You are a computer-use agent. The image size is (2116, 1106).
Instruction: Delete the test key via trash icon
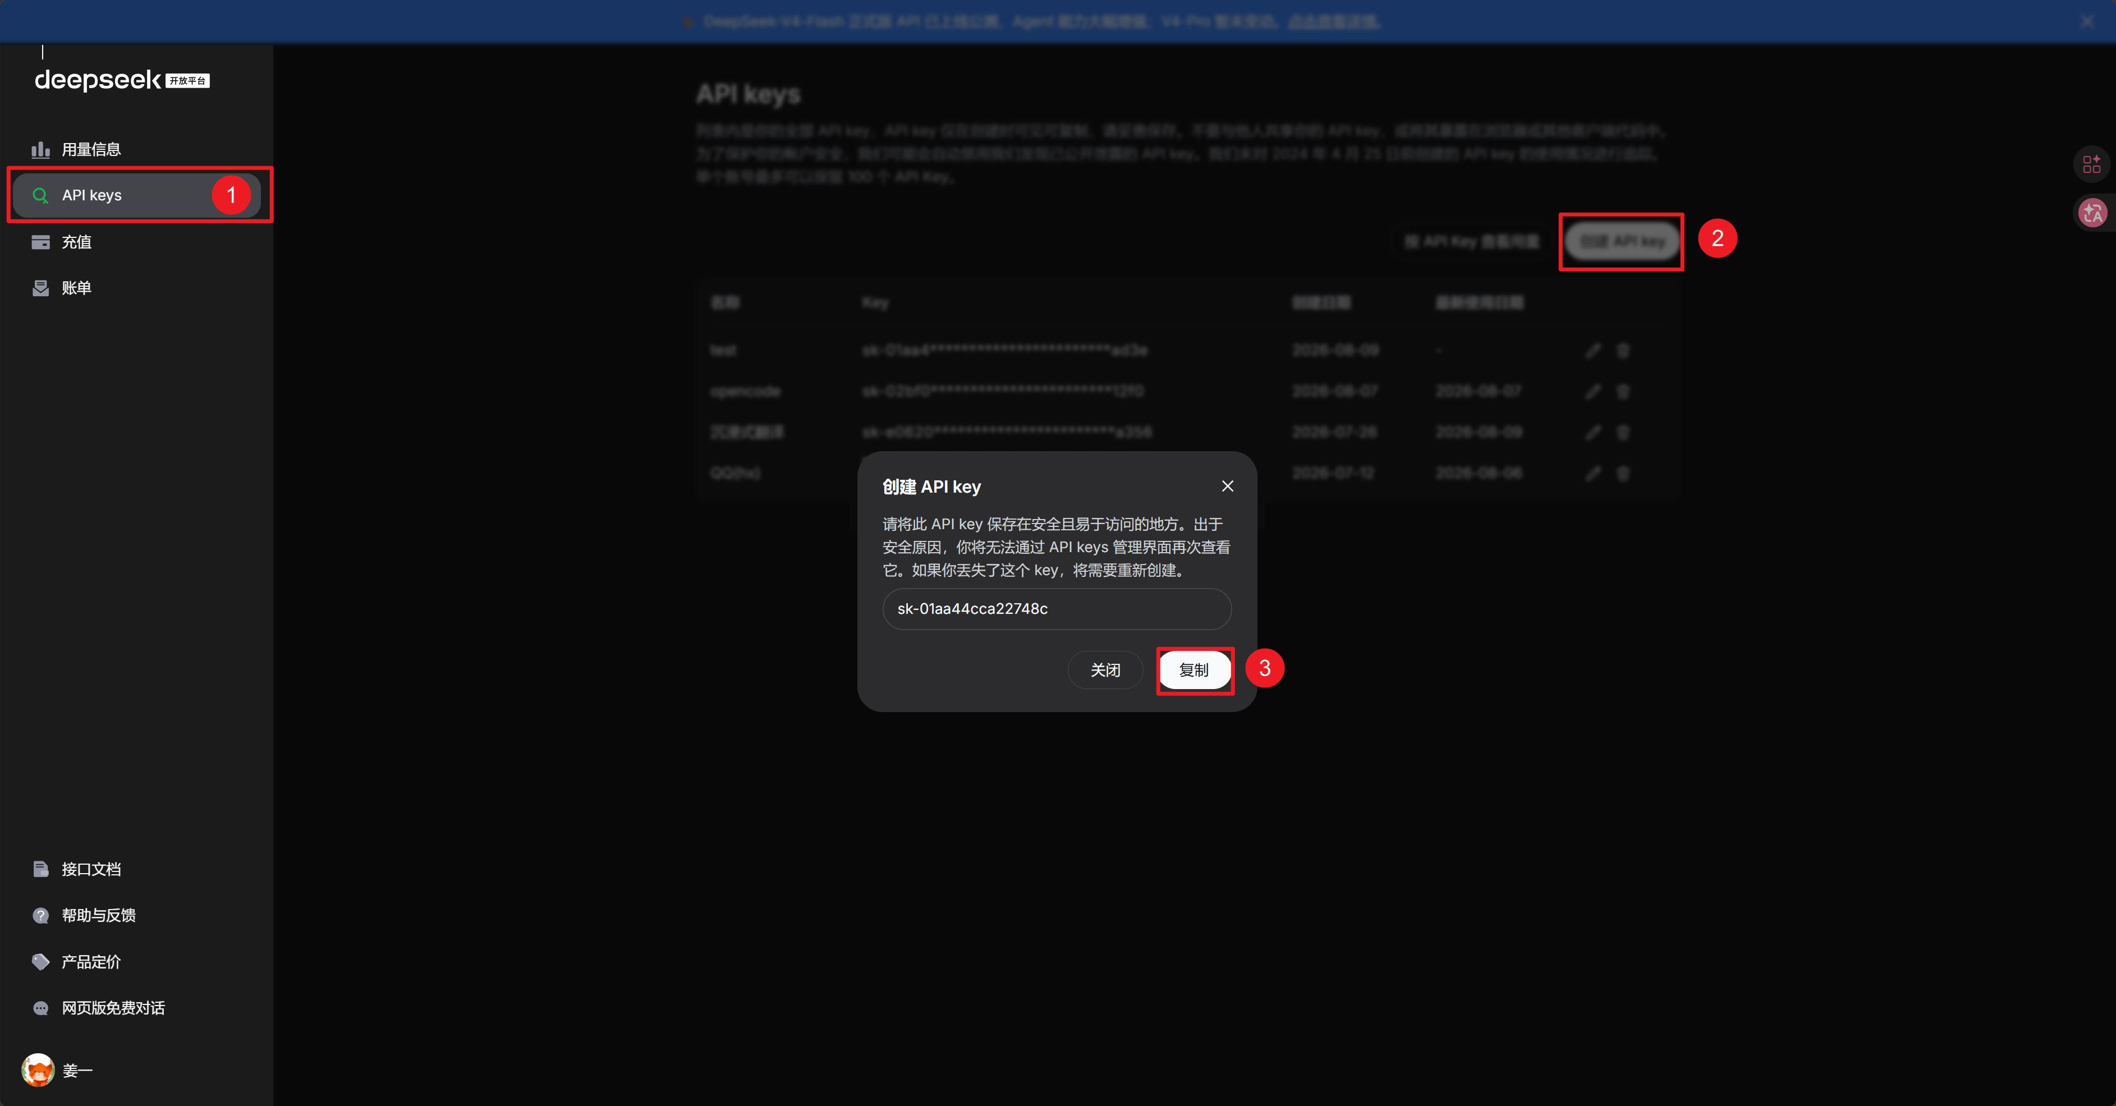click(1622, 351)
